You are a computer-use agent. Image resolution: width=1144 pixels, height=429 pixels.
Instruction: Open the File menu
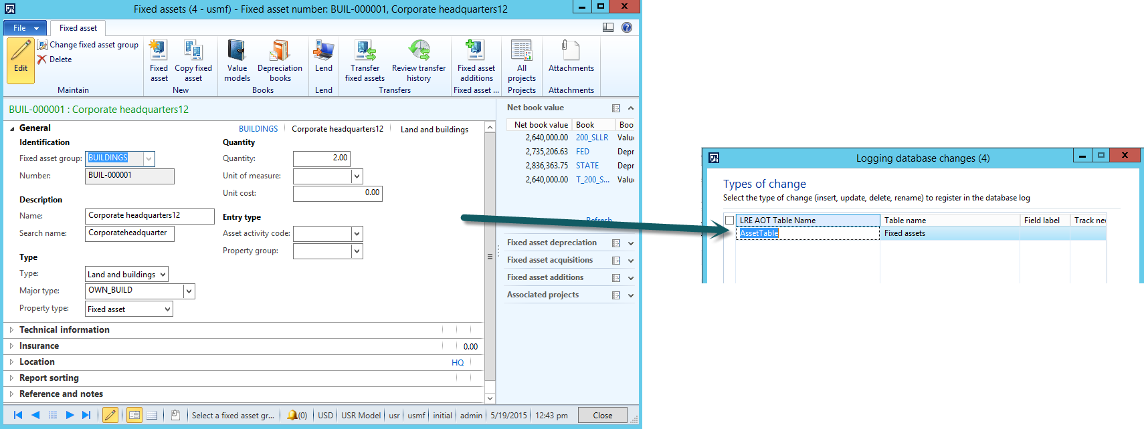[25, 28]
